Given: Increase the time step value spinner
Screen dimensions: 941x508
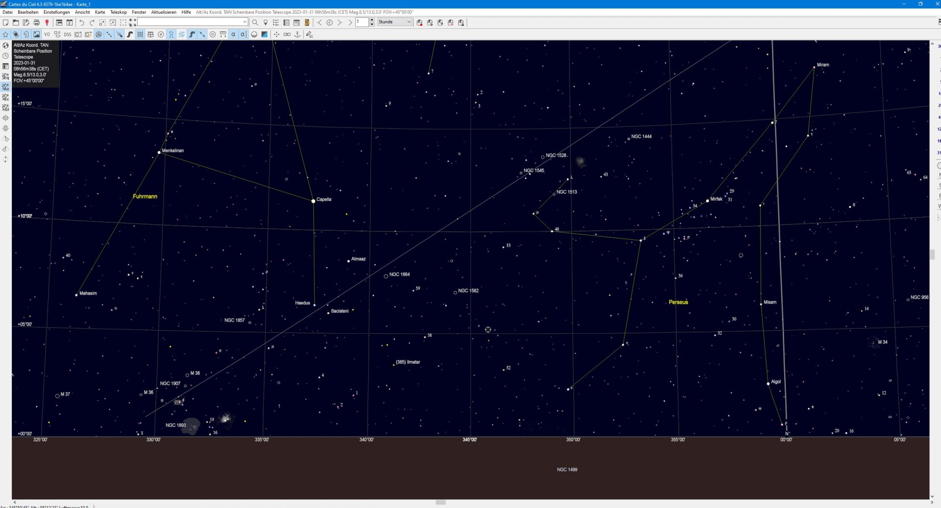Looking at the screenshot, I should (372, 20).
